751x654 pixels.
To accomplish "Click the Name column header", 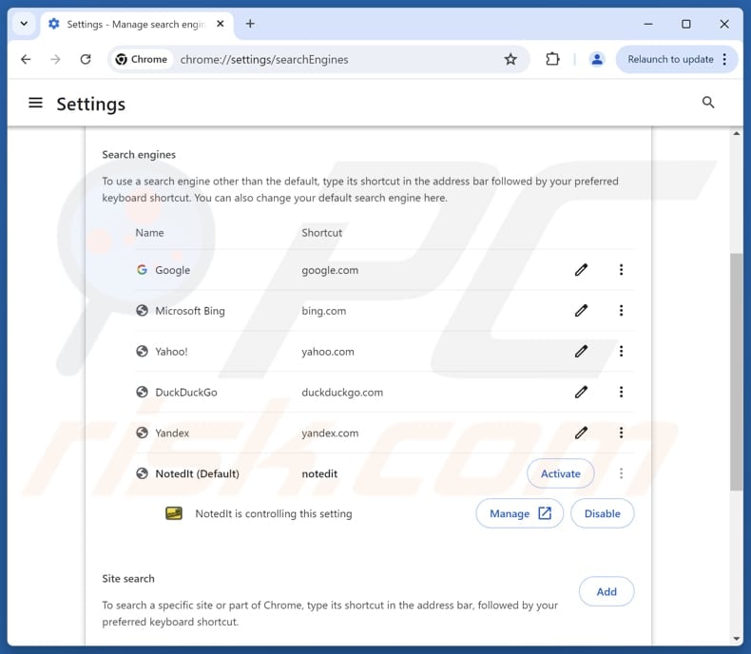I will click(x=149, y=233).
